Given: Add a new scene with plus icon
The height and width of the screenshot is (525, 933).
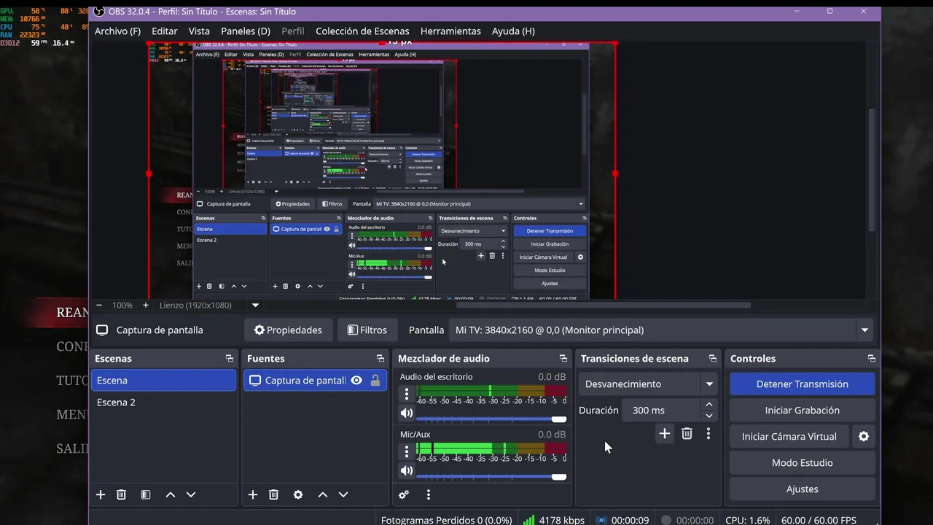Looking at the screenshot, I should click(101, 494).
